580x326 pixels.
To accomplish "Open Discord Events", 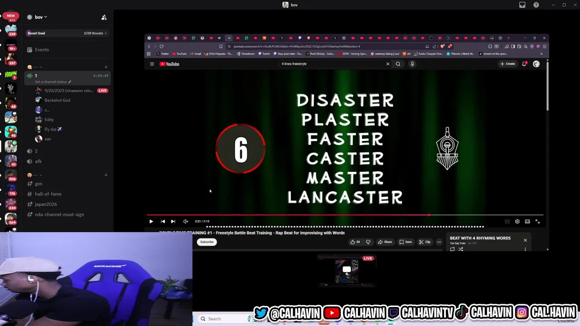I will (67, 50).
